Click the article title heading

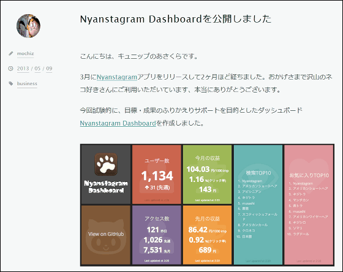pyautogui.click(x=176, y=19)
